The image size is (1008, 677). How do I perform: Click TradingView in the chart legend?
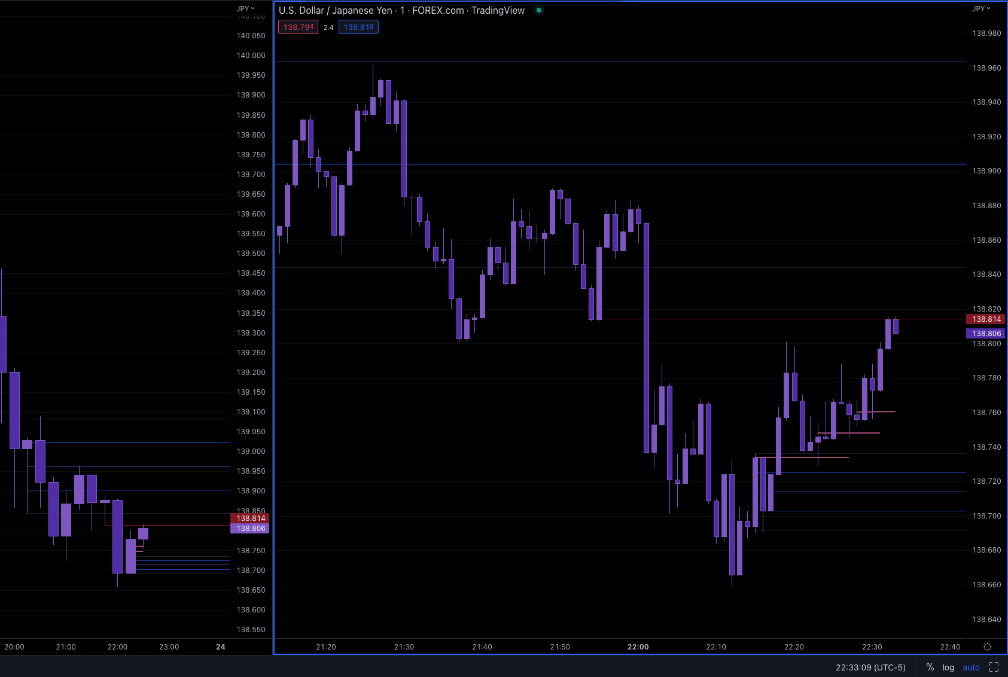[498, 10]
